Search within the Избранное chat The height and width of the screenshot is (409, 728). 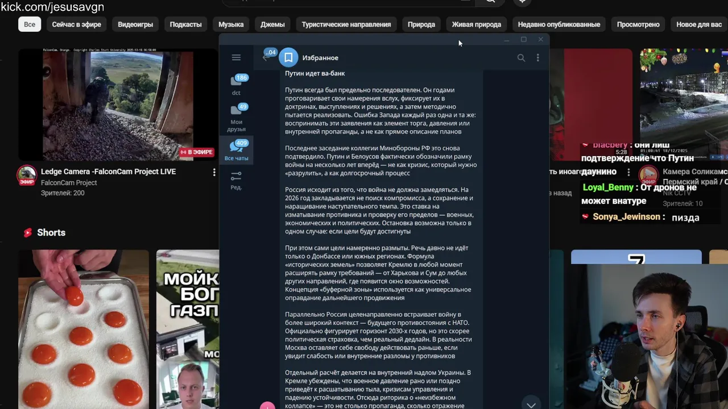[521, 57]
